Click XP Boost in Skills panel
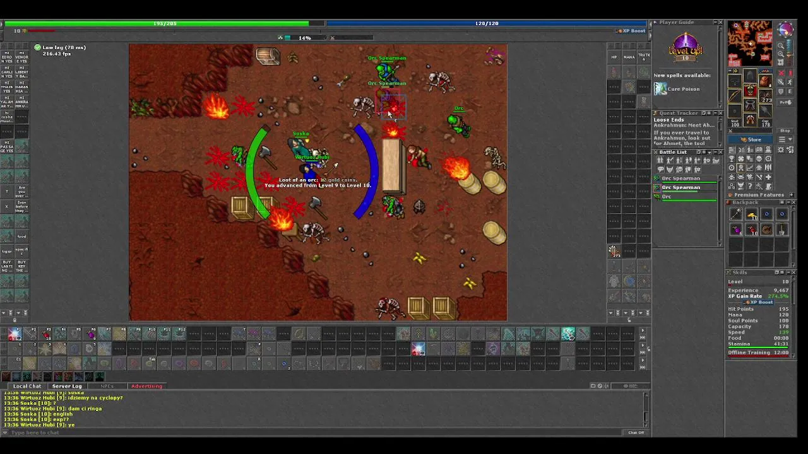 759,303
